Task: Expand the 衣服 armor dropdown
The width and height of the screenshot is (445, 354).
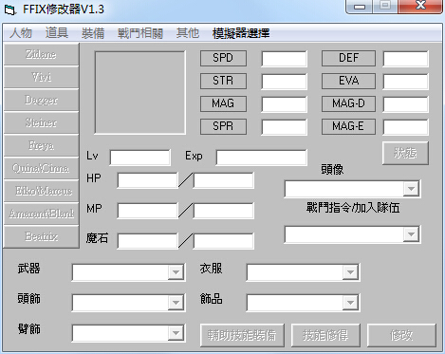Action: [350, 272]
